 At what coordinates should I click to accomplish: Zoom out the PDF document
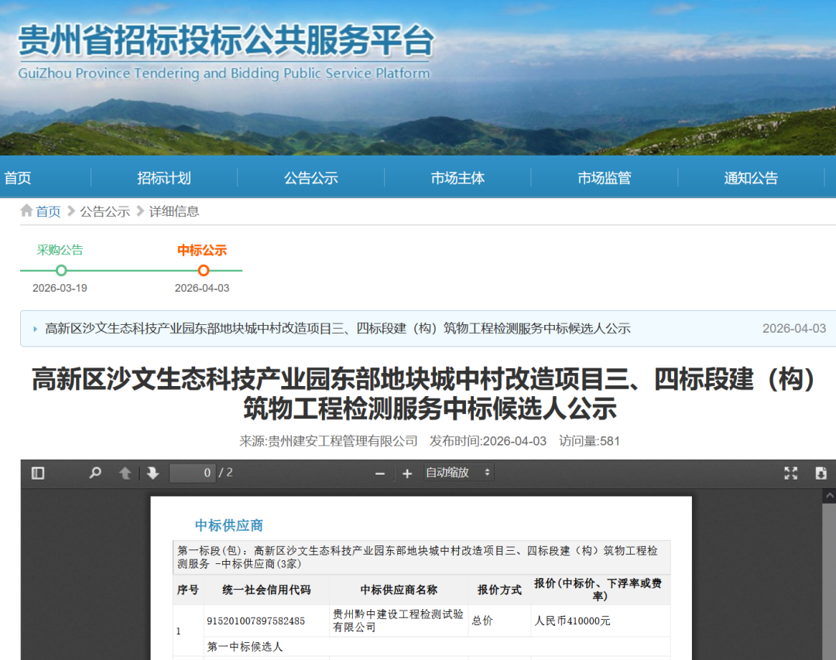point(379,474)
